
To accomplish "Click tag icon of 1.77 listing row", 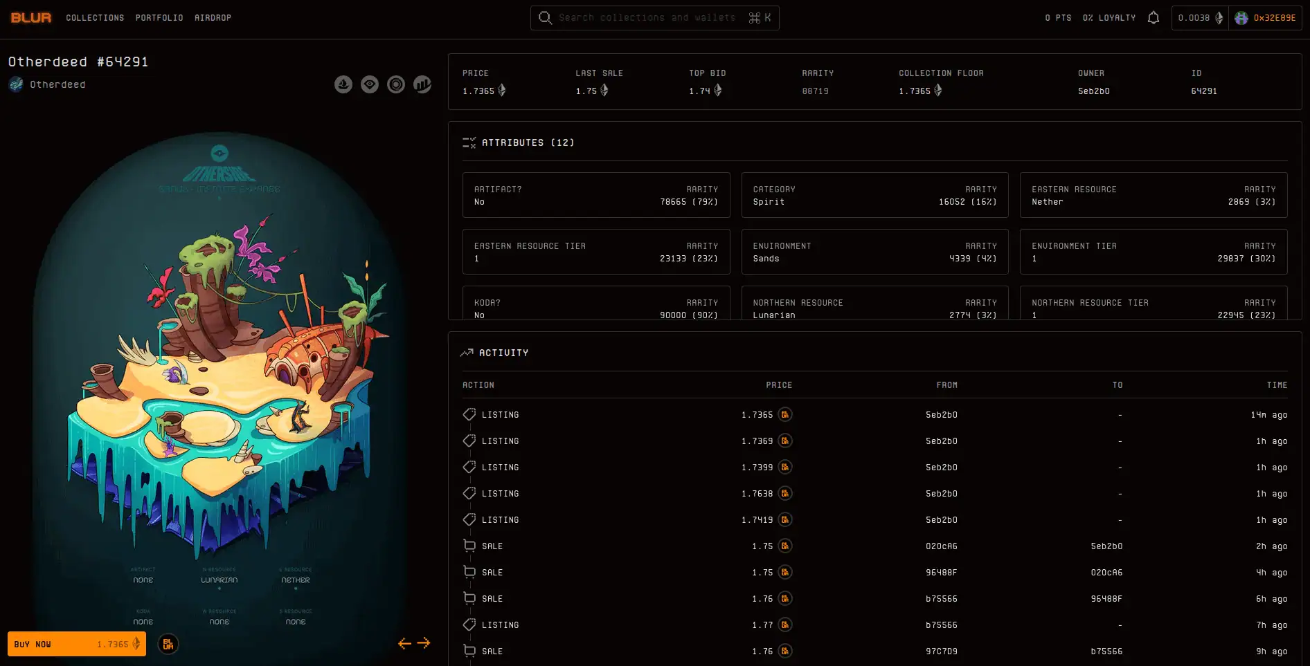I will [469, 625].
